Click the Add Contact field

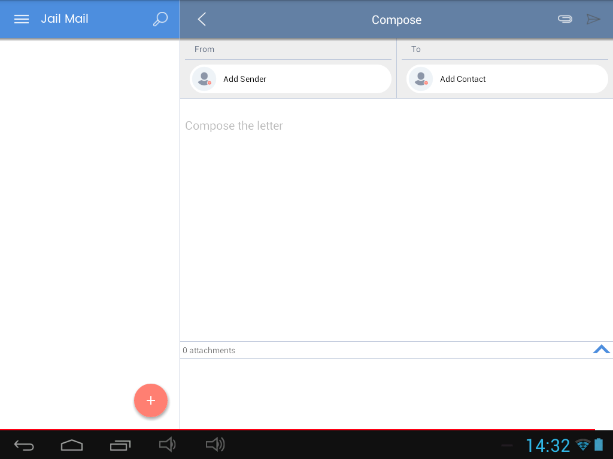click(507, 79)
